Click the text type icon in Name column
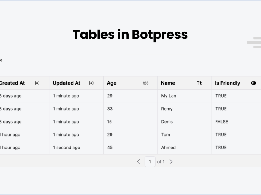This screenshot has width=261, height=195. 199,83
